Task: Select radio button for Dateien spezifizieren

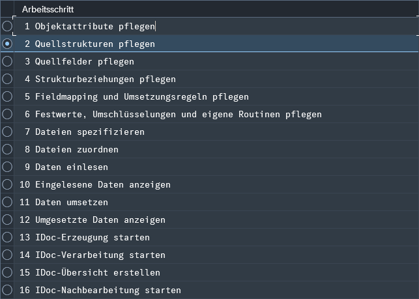Action: (7, 132)
